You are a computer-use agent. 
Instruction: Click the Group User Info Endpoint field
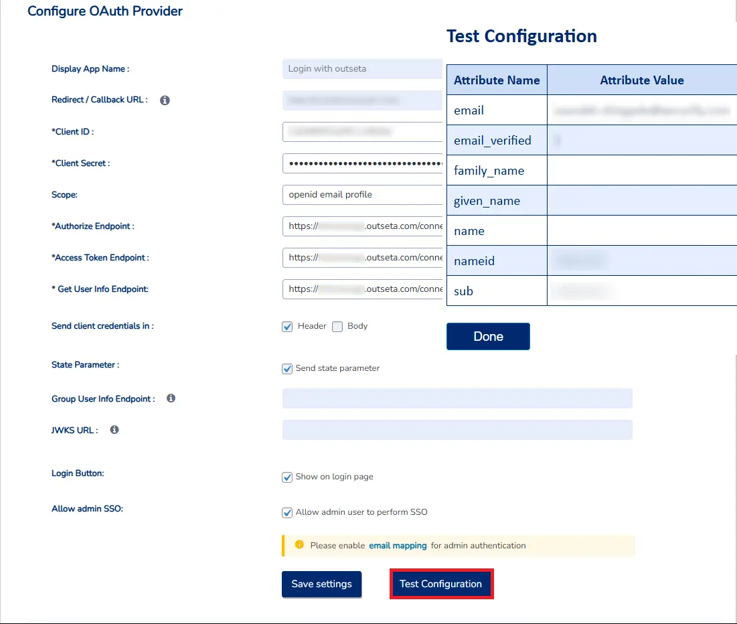457,398
